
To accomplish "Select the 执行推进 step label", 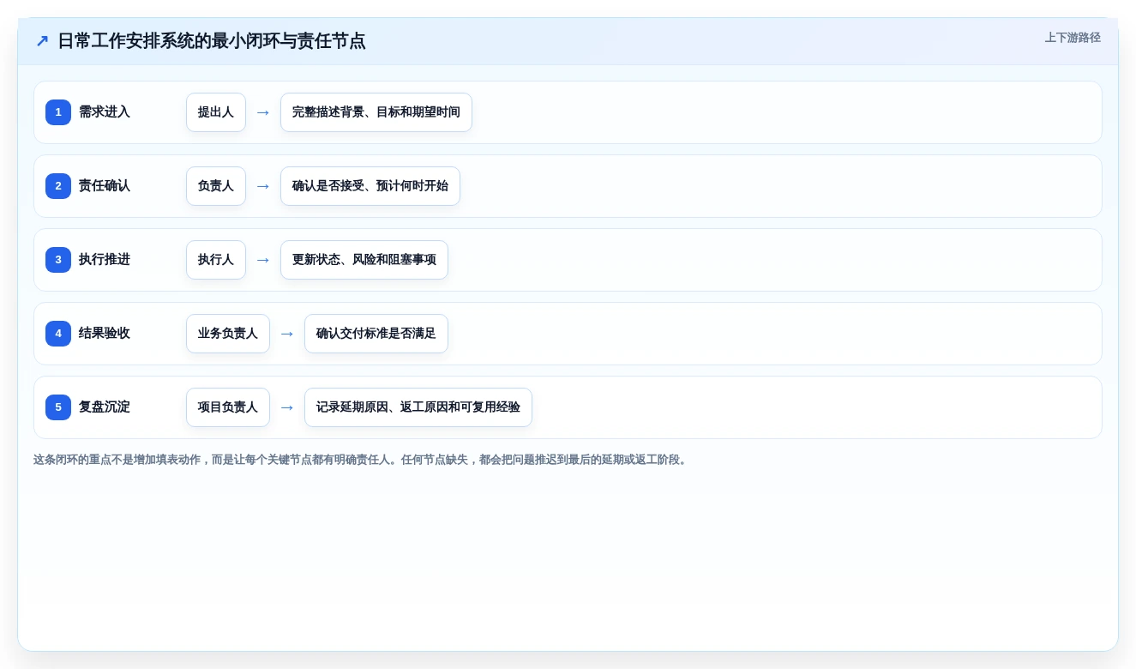I will pos(105,260).
